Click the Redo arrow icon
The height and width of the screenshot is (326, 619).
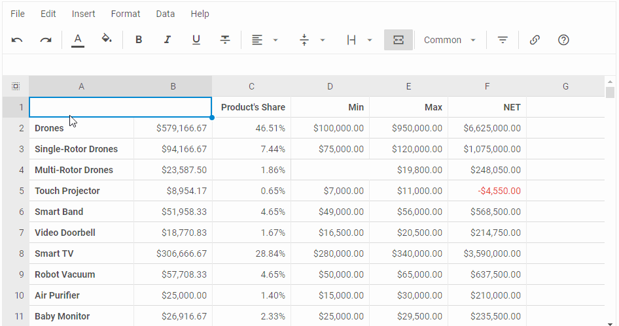46,40
